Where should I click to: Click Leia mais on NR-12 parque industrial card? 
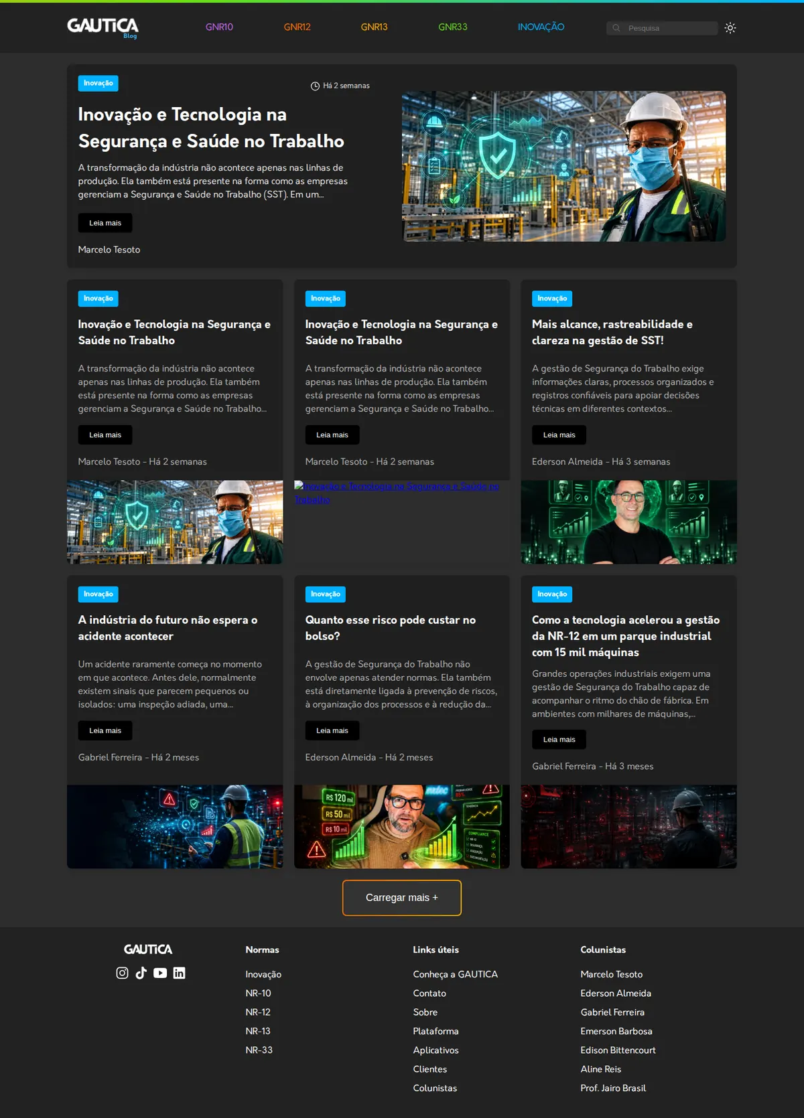pos(559,740)
